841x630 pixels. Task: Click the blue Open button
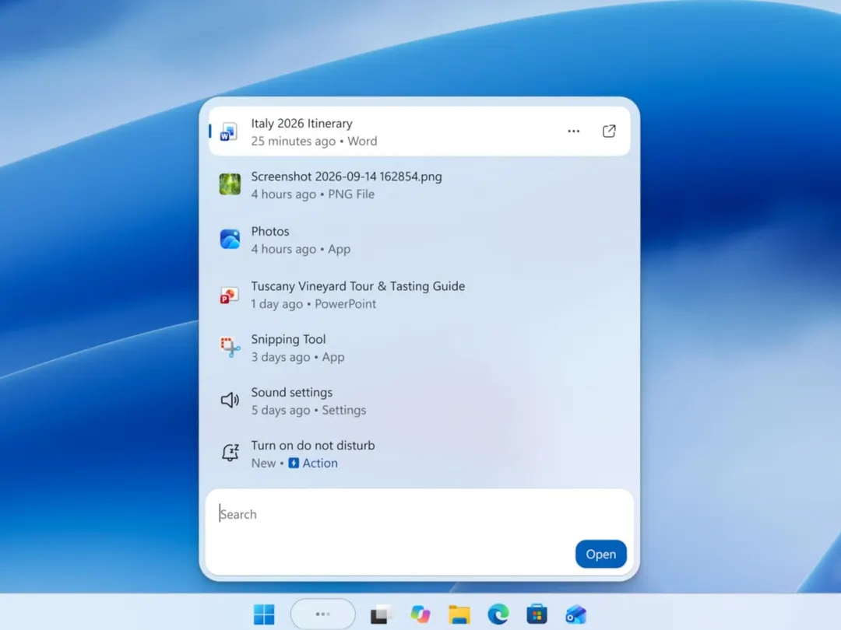coord(600,554)
